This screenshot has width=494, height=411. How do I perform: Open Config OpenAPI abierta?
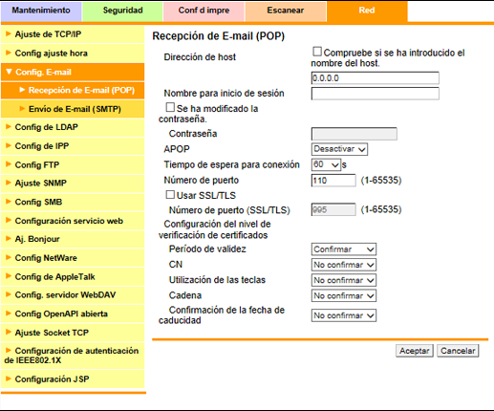click(x=73, y=314)
